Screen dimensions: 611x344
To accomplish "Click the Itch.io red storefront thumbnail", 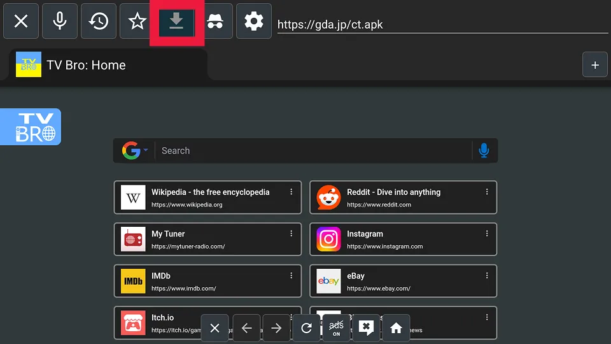I will [133, 323].
